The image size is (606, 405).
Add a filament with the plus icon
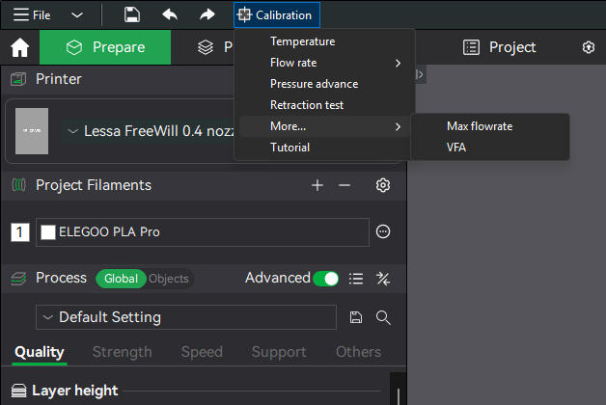[x=317, y=185]
